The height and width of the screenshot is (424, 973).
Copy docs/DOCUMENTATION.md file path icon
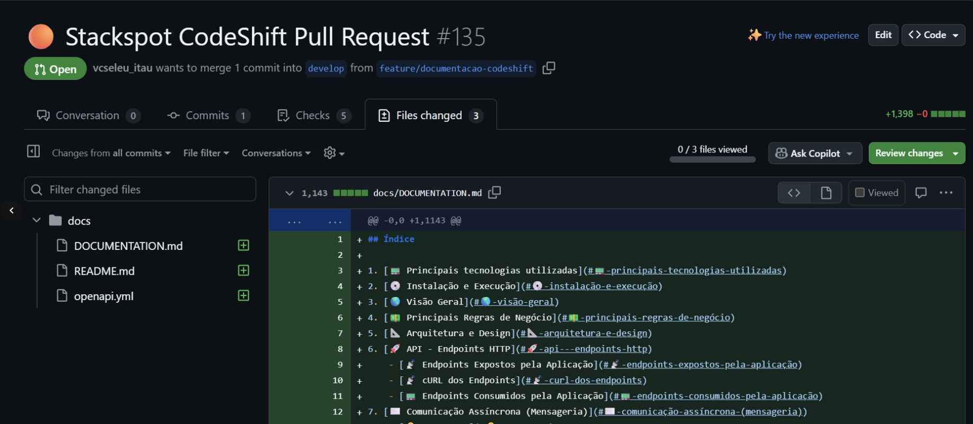494,193
